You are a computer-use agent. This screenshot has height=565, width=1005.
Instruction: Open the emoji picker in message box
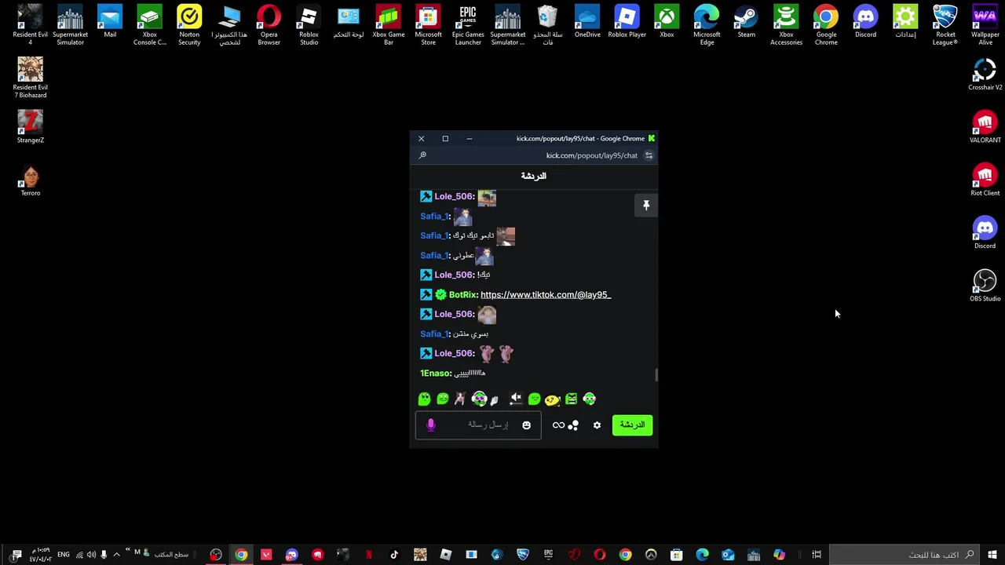(526, 425)
